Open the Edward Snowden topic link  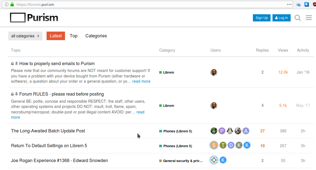point(59,160)
